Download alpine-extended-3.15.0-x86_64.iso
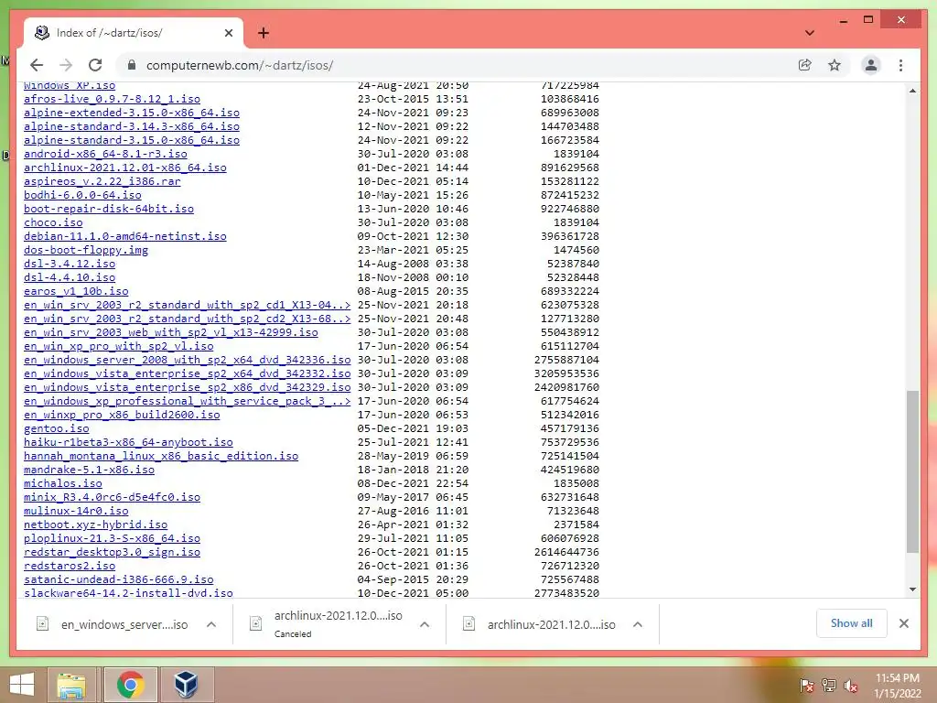Image resolution: width=937 pixels, height=703 pixels. coord(132,113)
